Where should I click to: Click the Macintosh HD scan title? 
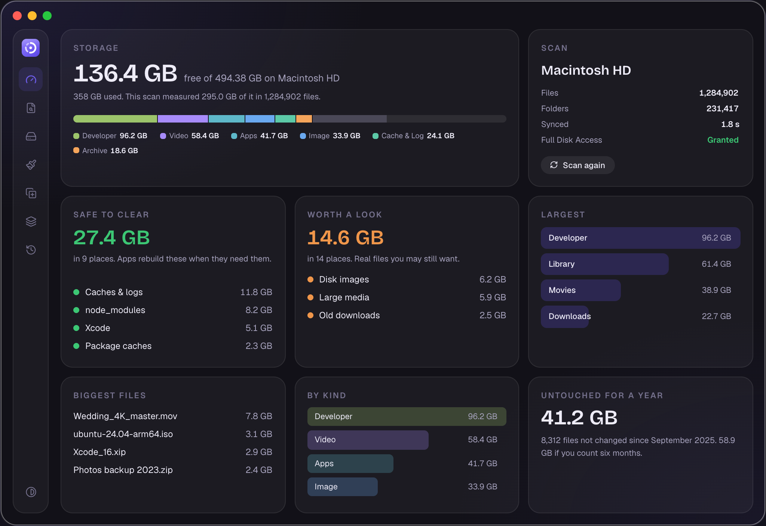coord(586,70)
